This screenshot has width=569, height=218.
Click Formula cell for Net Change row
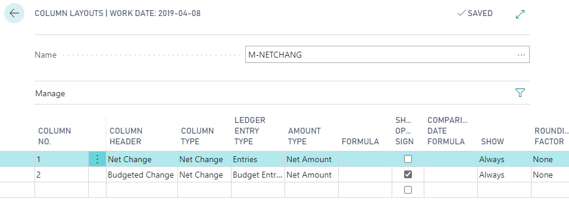tap(365, 159)
